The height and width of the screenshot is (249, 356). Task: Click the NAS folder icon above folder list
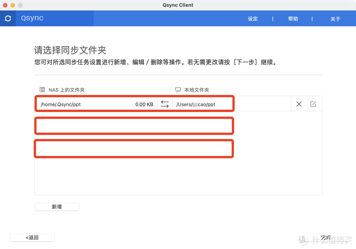(42, 90)
